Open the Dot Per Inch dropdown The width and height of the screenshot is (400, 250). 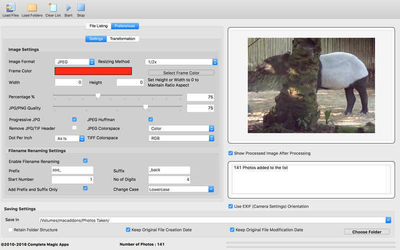69,138
